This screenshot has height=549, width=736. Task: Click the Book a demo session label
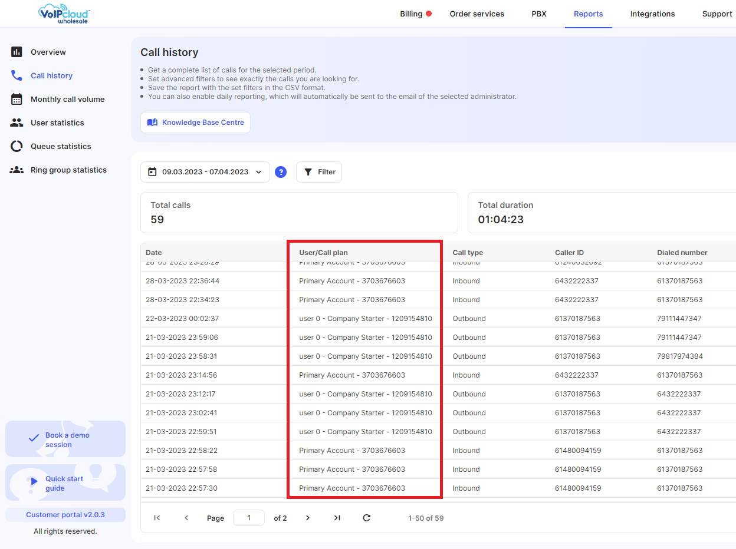click(67, 440)
